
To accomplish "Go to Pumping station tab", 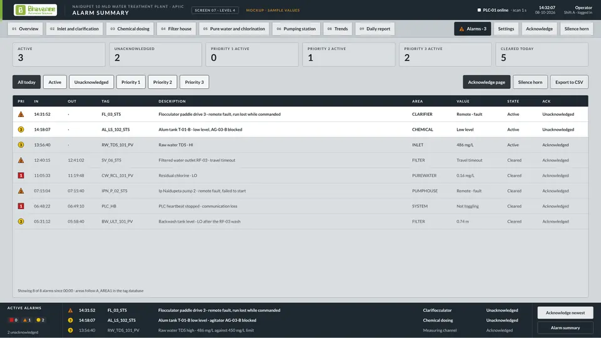I will coord(296,29).
